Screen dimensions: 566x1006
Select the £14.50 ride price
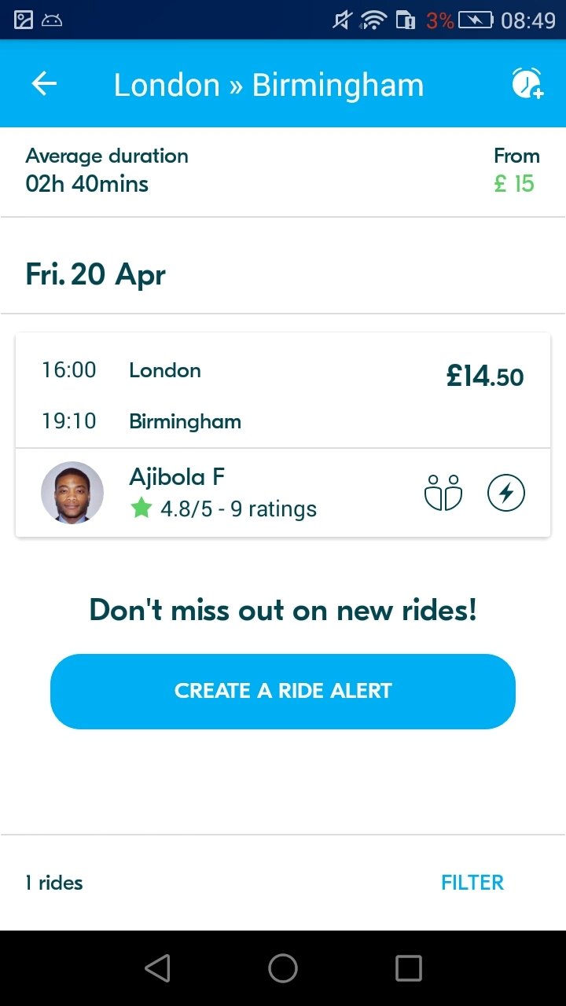(484, 377)
